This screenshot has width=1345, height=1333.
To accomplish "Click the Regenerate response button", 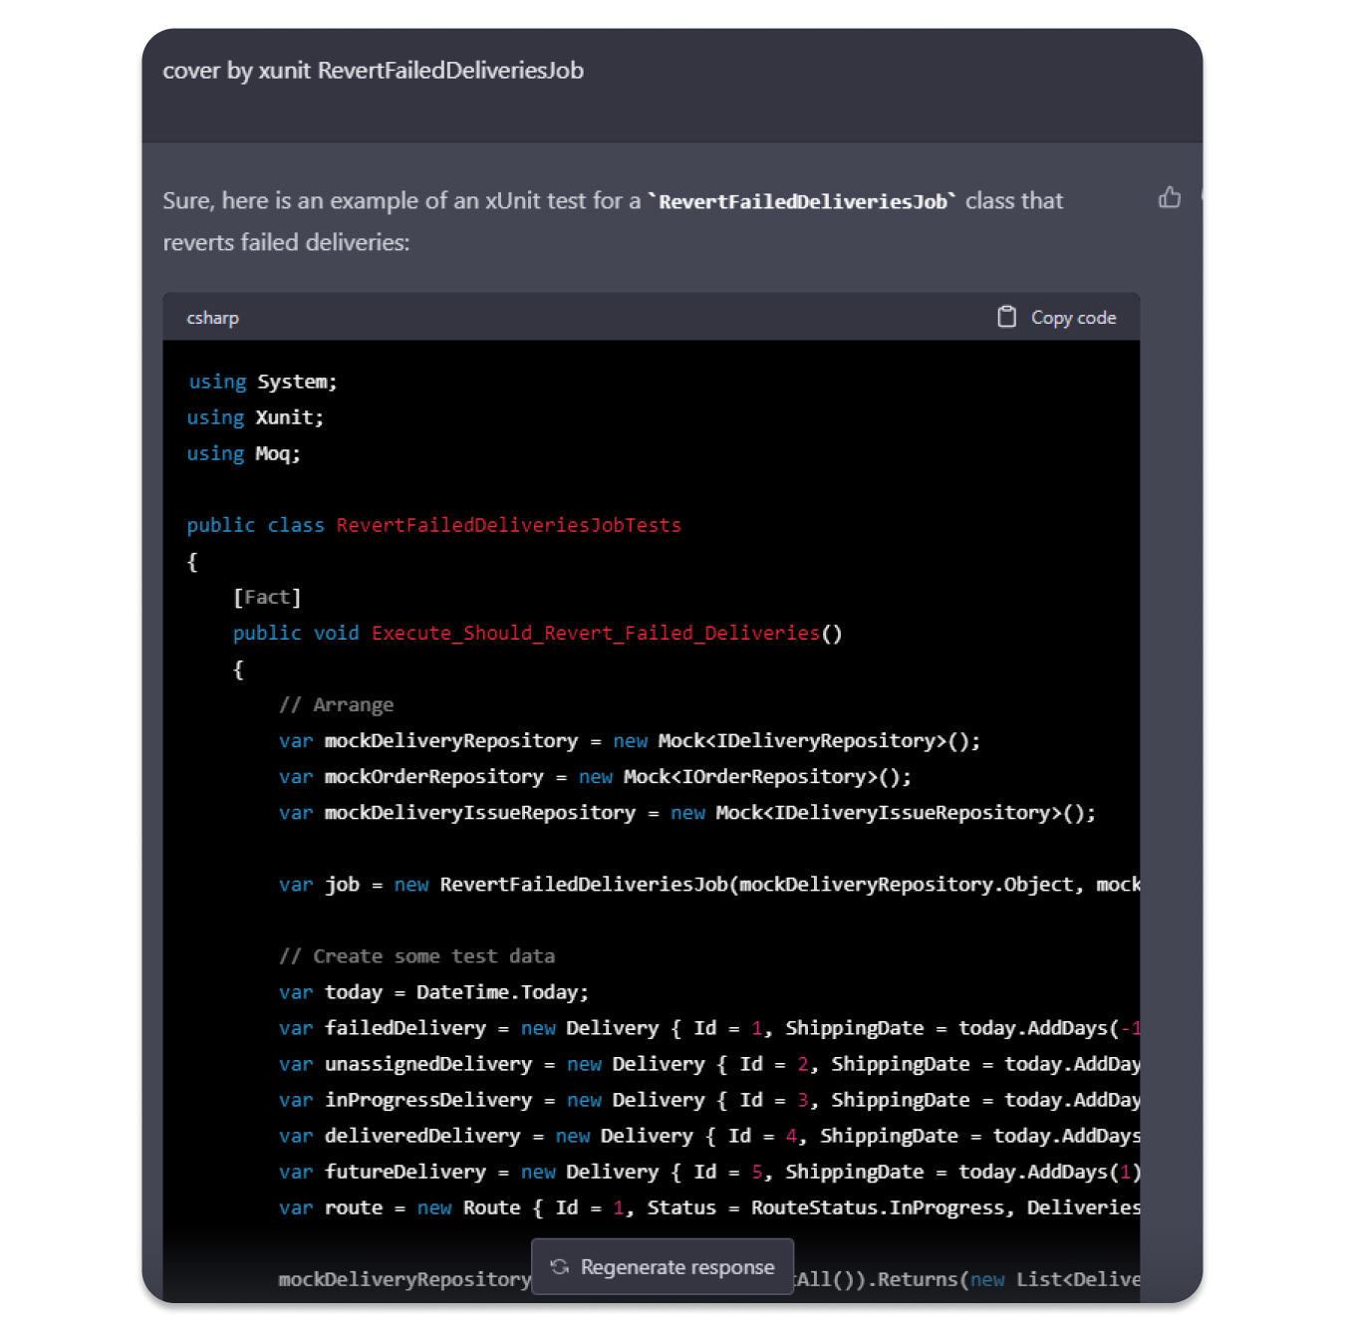I will click(x=663, y=1266).
